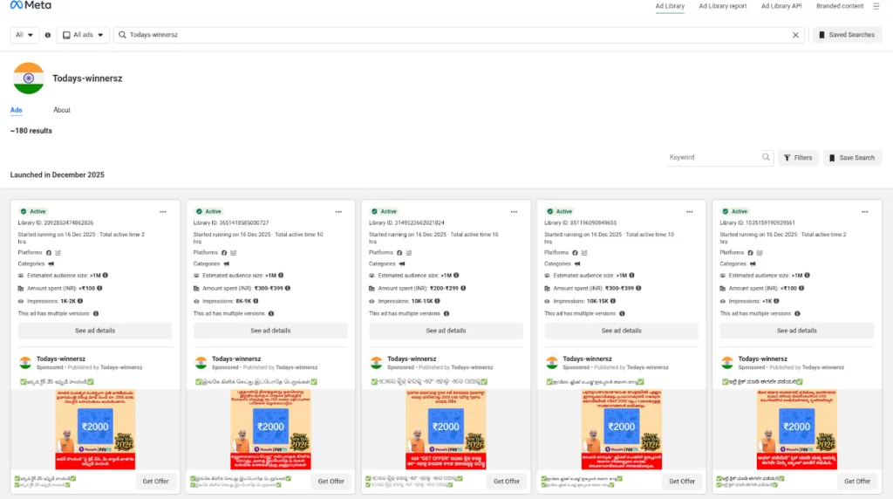Open the three-dot menu on ad 2092853474862836
Screen dimensions: 893x499
click(x=162, y=211)
